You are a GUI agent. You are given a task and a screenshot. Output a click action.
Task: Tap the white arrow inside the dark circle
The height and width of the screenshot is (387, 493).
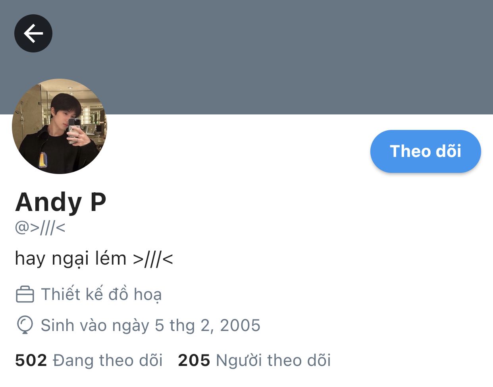tap(33, 33)
